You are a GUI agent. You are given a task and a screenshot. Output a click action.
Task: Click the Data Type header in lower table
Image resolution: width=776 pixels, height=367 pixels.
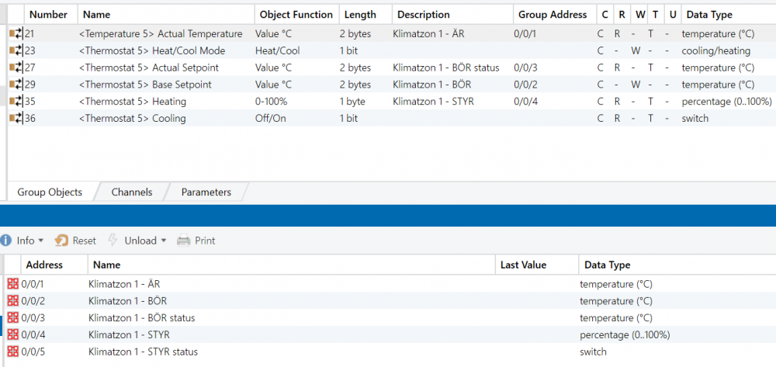pos(605,265)
